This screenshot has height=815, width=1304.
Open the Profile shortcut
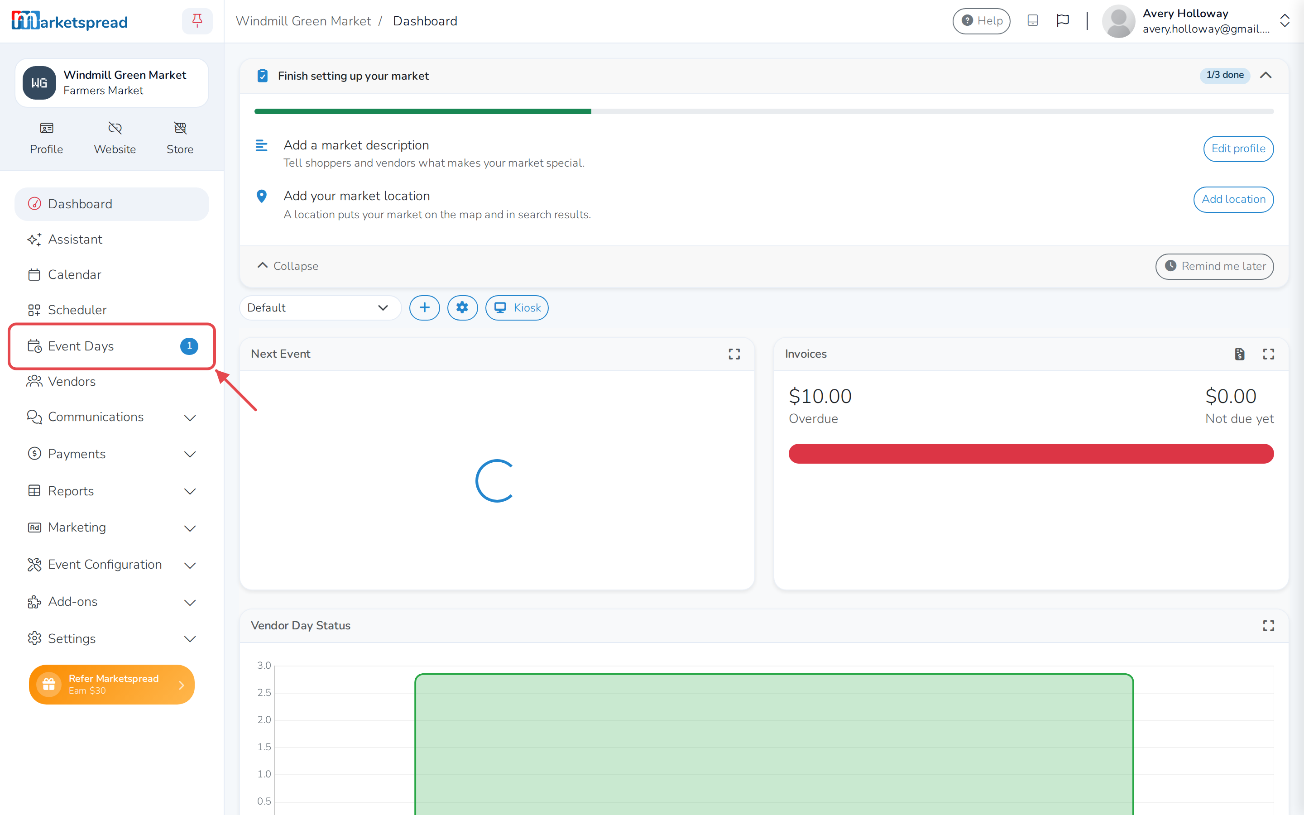point(46,138)
